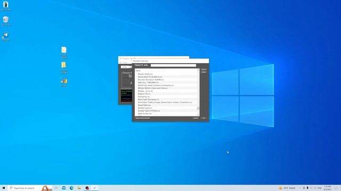
Task: Open the taskbar clock and date
Action: (x=328, y=188)
